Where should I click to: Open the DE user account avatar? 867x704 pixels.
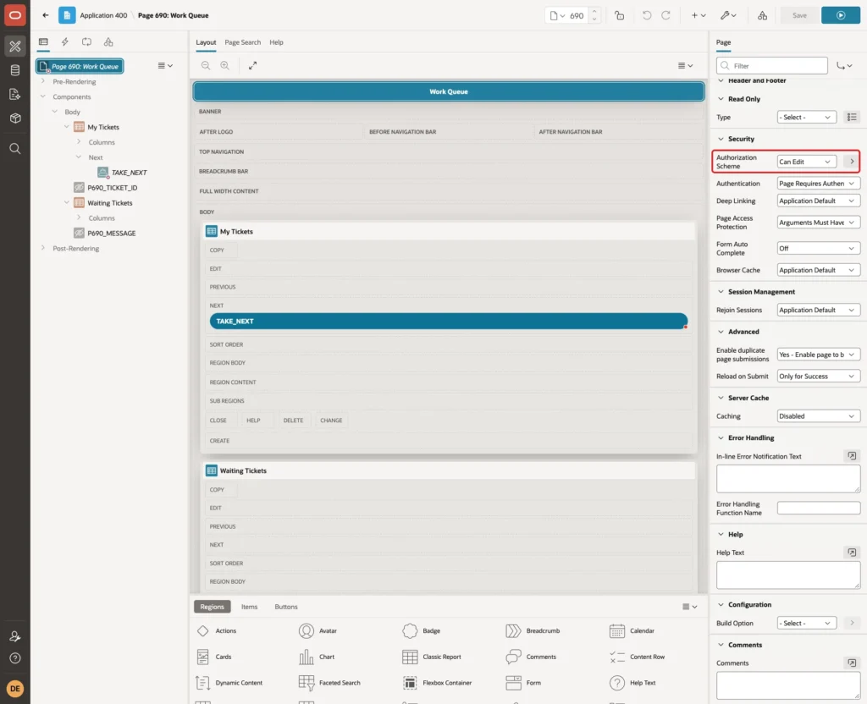pyautogui.click(x=15, y=689)
